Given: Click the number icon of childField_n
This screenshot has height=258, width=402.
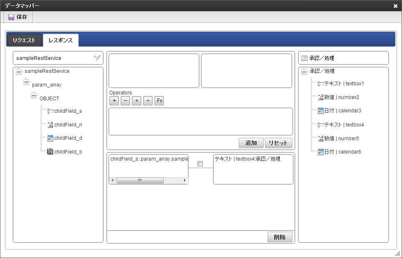Looking at the screenshot, I should pyautogui.click(x=50, y=125).
